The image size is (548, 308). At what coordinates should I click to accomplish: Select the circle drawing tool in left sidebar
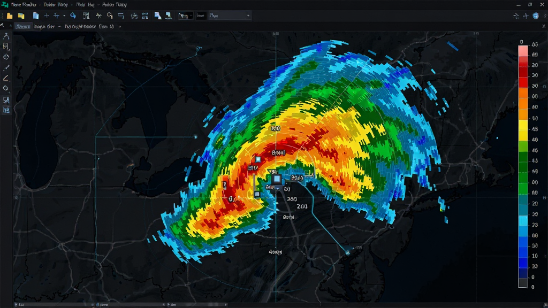[5, 88]
